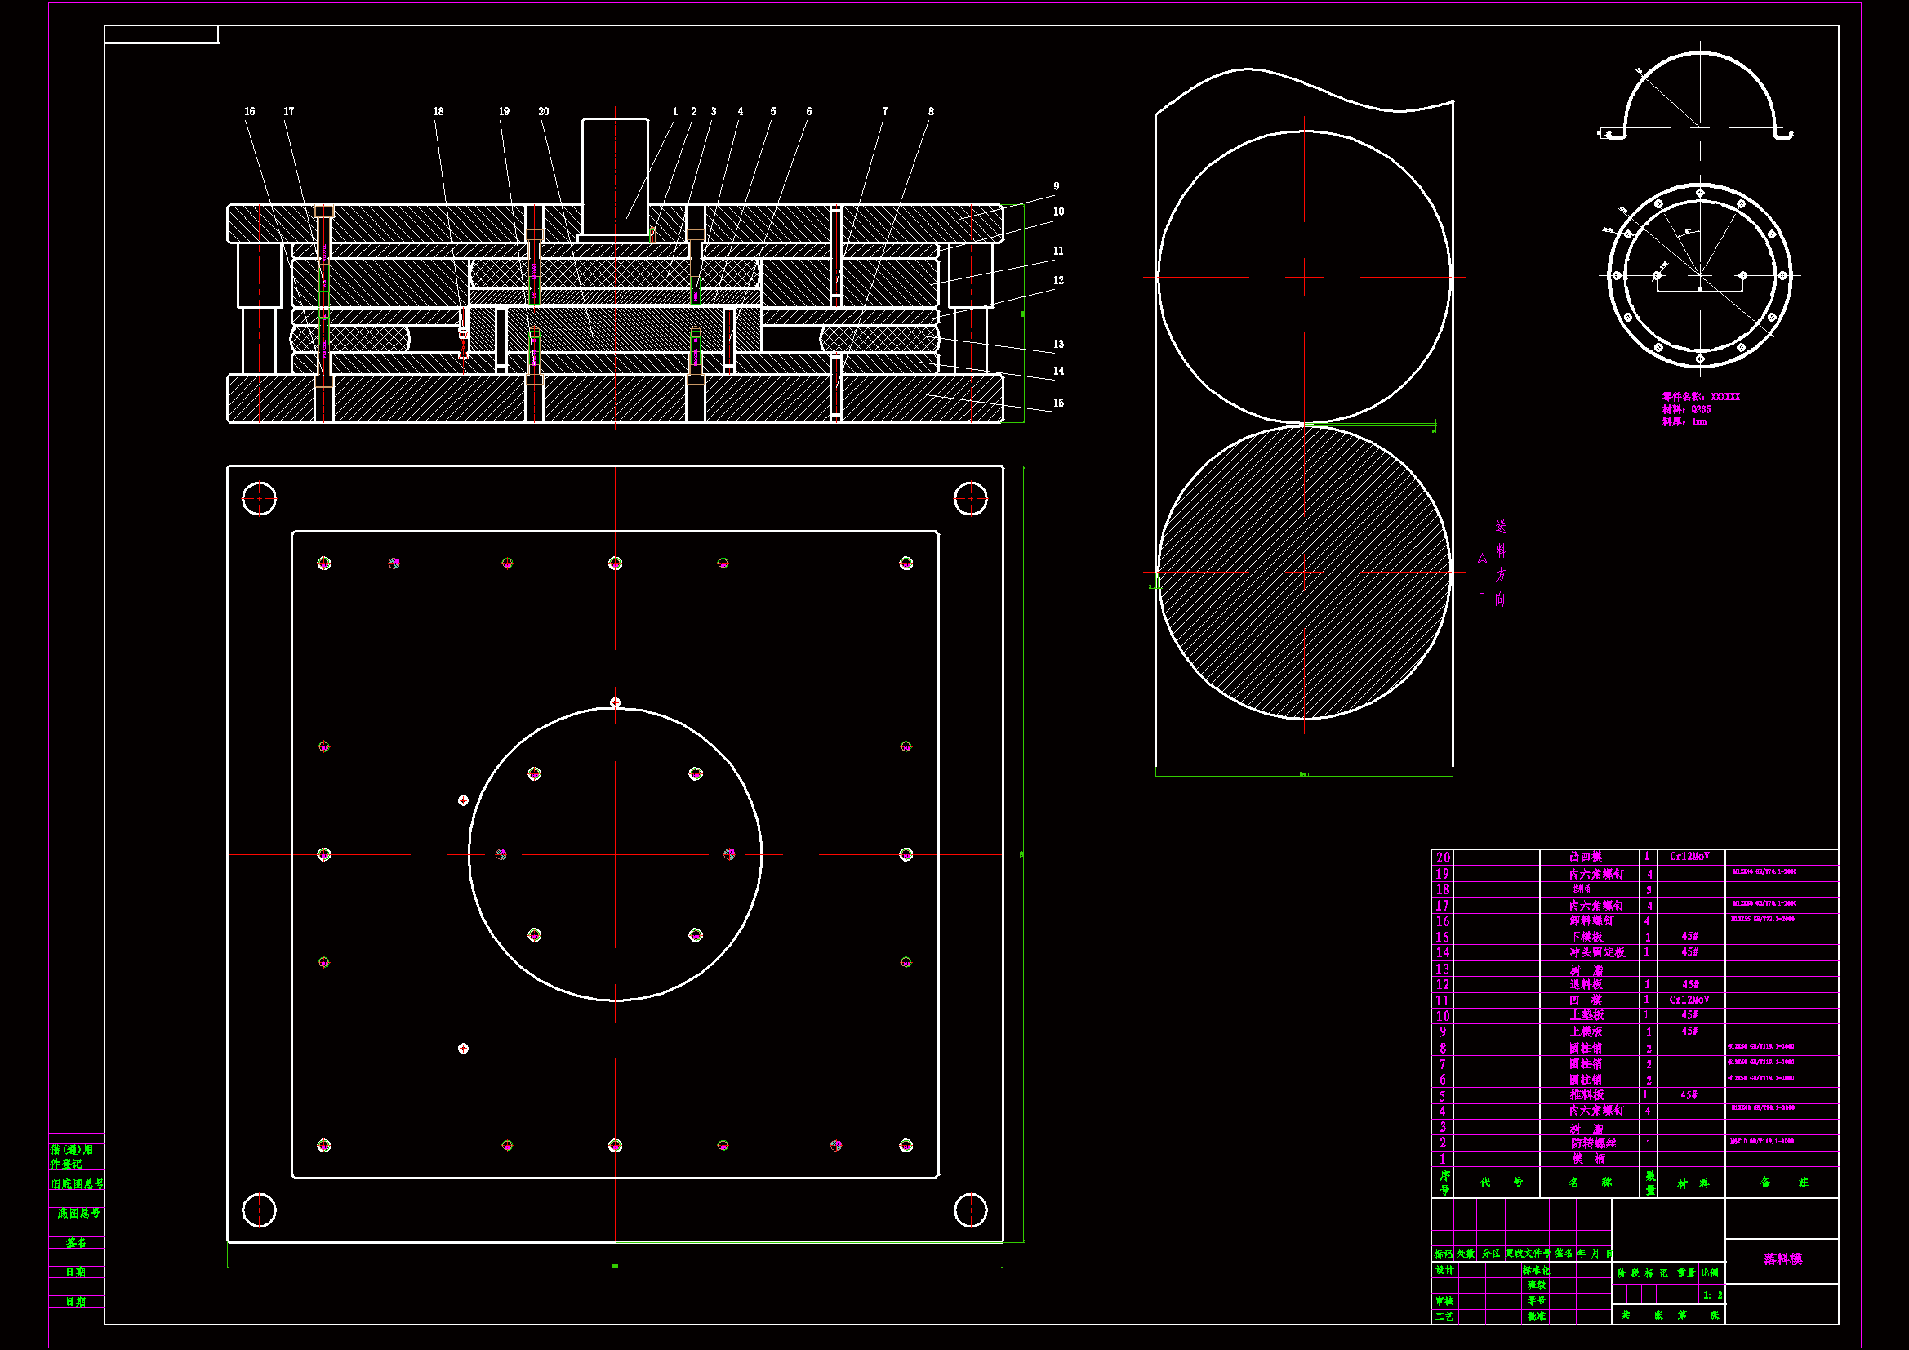Click the bottom-right guide post hole in plan view
The height and width of the screenshot is (1350, 1909).
click(970, 1210)
